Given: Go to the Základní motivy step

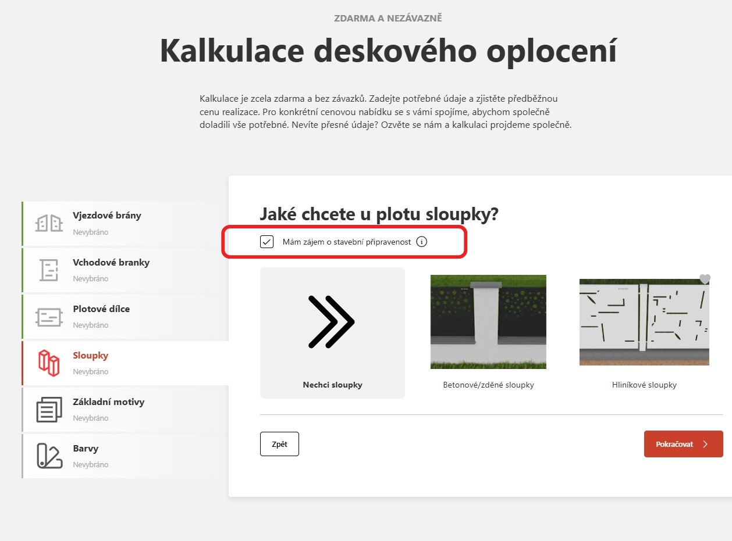Looking at the screenshot, I should [108, 402].
